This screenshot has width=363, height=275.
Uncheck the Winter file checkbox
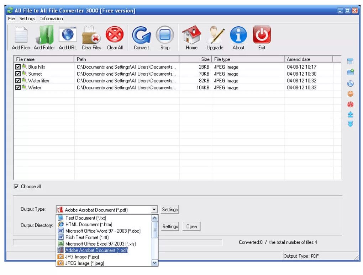[18, 87]
